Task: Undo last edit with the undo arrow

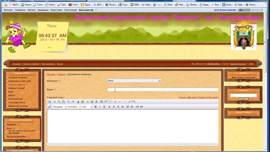Action: pos(68,102)
